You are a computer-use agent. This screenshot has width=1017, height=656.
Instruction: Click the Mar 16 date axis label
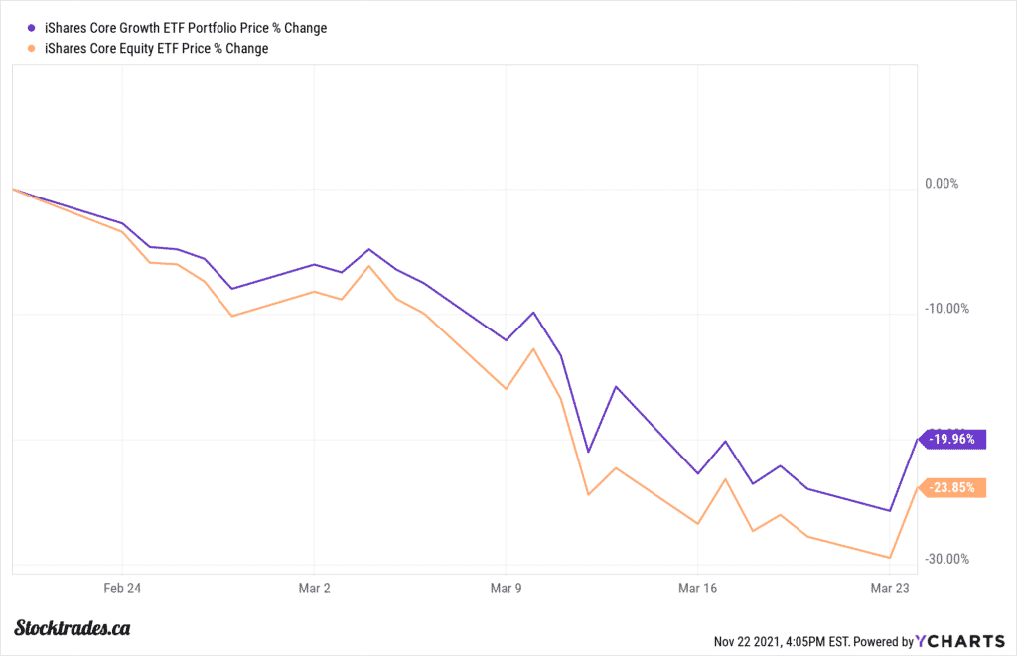698,588
